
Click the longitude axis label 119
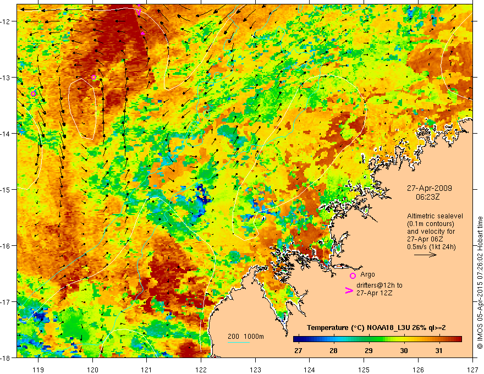[x=38, y=370]
